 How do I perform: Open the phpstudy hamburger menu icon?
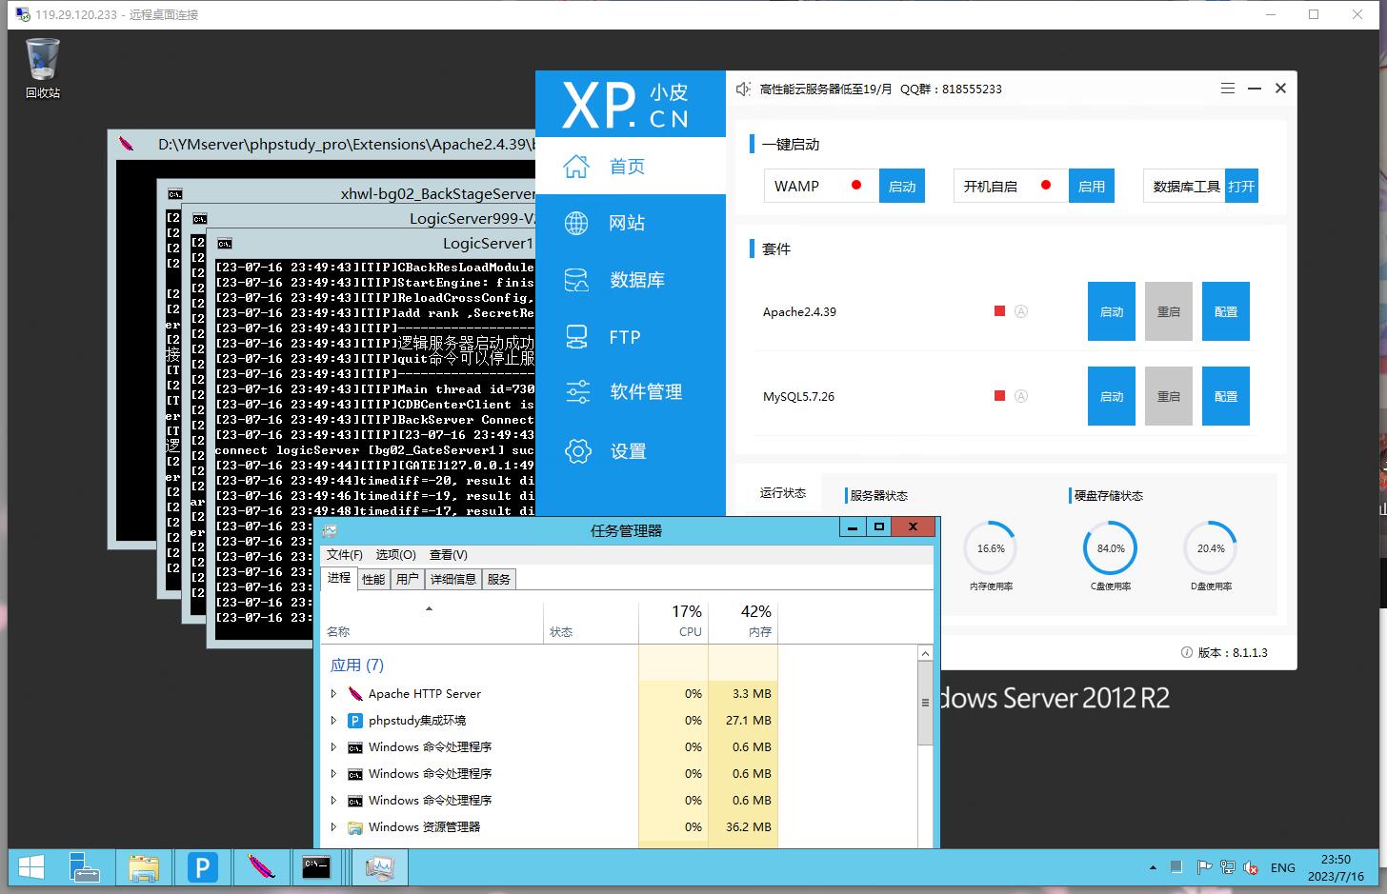click(x=1228, y=88)
